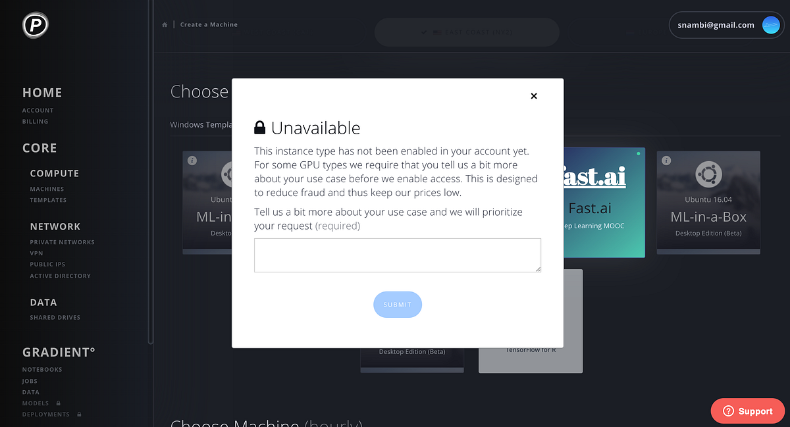Image resolution: width=790 pixels, height=427 pixels.
Task: Click the home breadcrumb icon
Action: [x=165, y=24]
